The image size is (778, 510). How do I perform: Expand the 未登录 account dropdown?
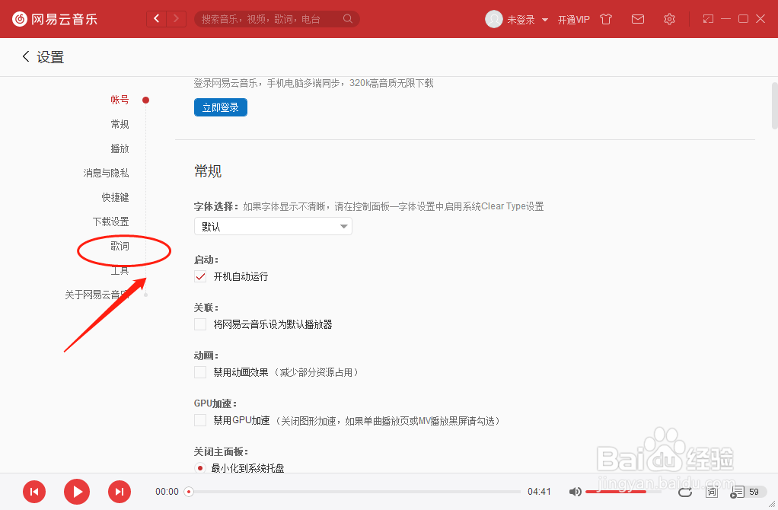pyautogui.click(x=521, y=18)
